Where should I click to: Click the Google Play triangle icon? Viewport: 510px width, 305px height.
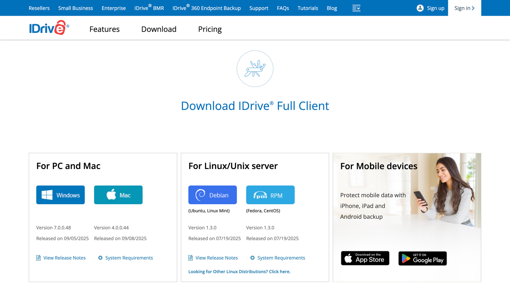click(x=406, y=259)
